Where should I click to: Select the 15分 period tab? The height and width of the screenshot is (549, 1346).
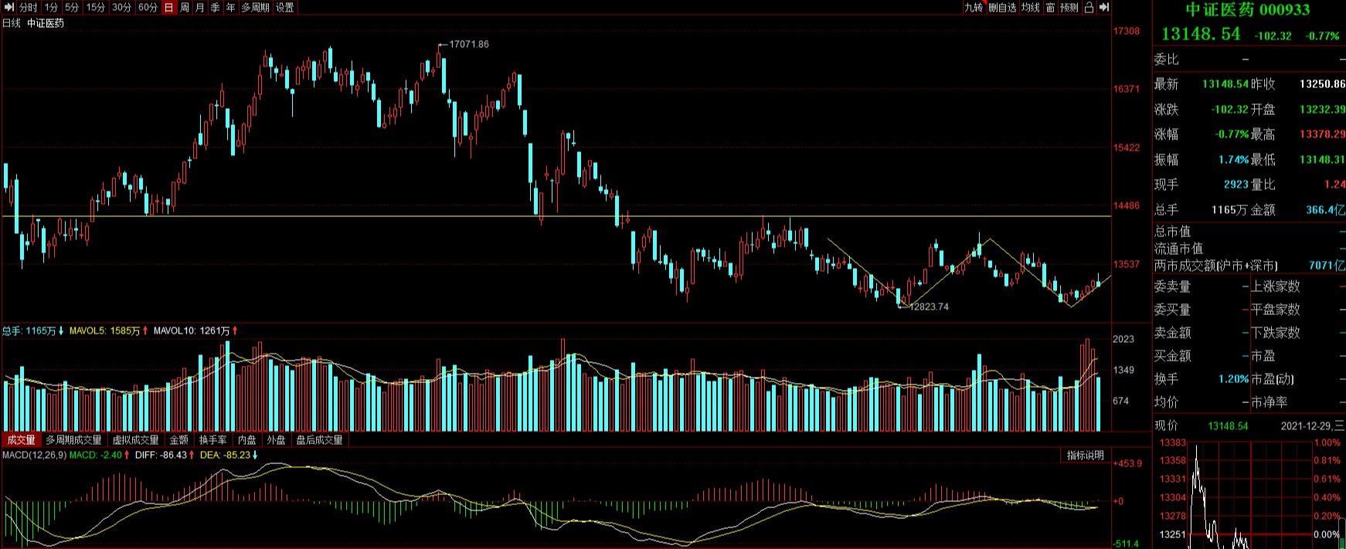(96, 7)
